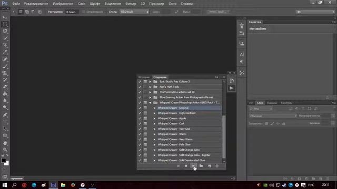Open the Окно menu
Image resolution: width=337 pixels, height=189 pixels.
172,4
